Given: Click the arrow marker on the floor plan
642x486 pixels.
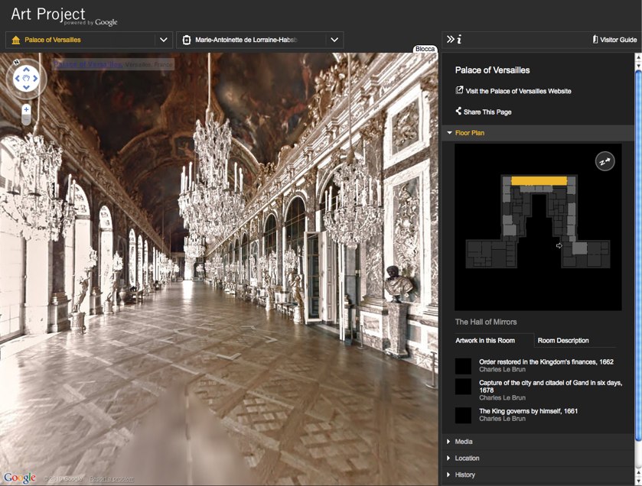Looking at the screenshot, I should (x=559, y=245).
